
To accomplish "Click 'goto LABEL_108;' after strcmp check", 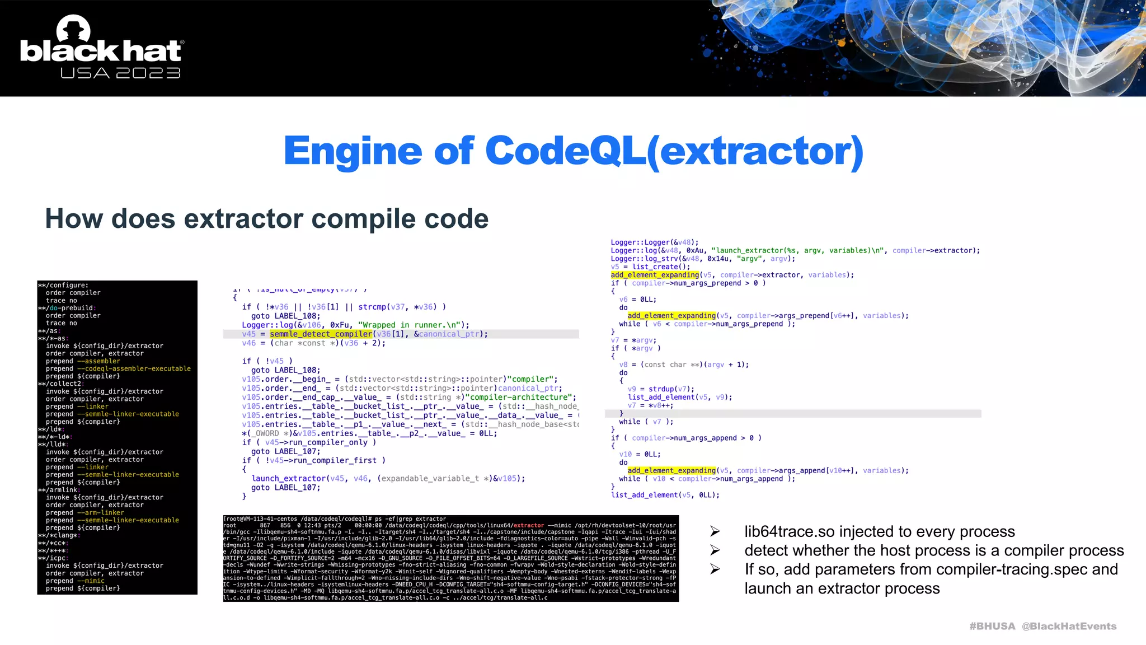I will 285,316.
